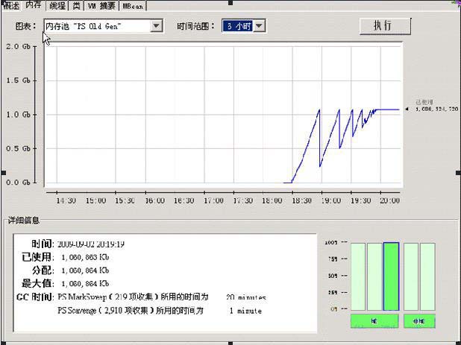Image resolution: width=461 pixels, height=345 pixels.
Task: Click the 图表 label
Action: tap(25, 26)
